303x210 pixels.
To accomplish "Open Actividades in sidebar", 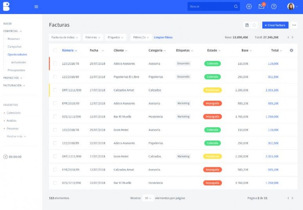I will pos(19,62).
